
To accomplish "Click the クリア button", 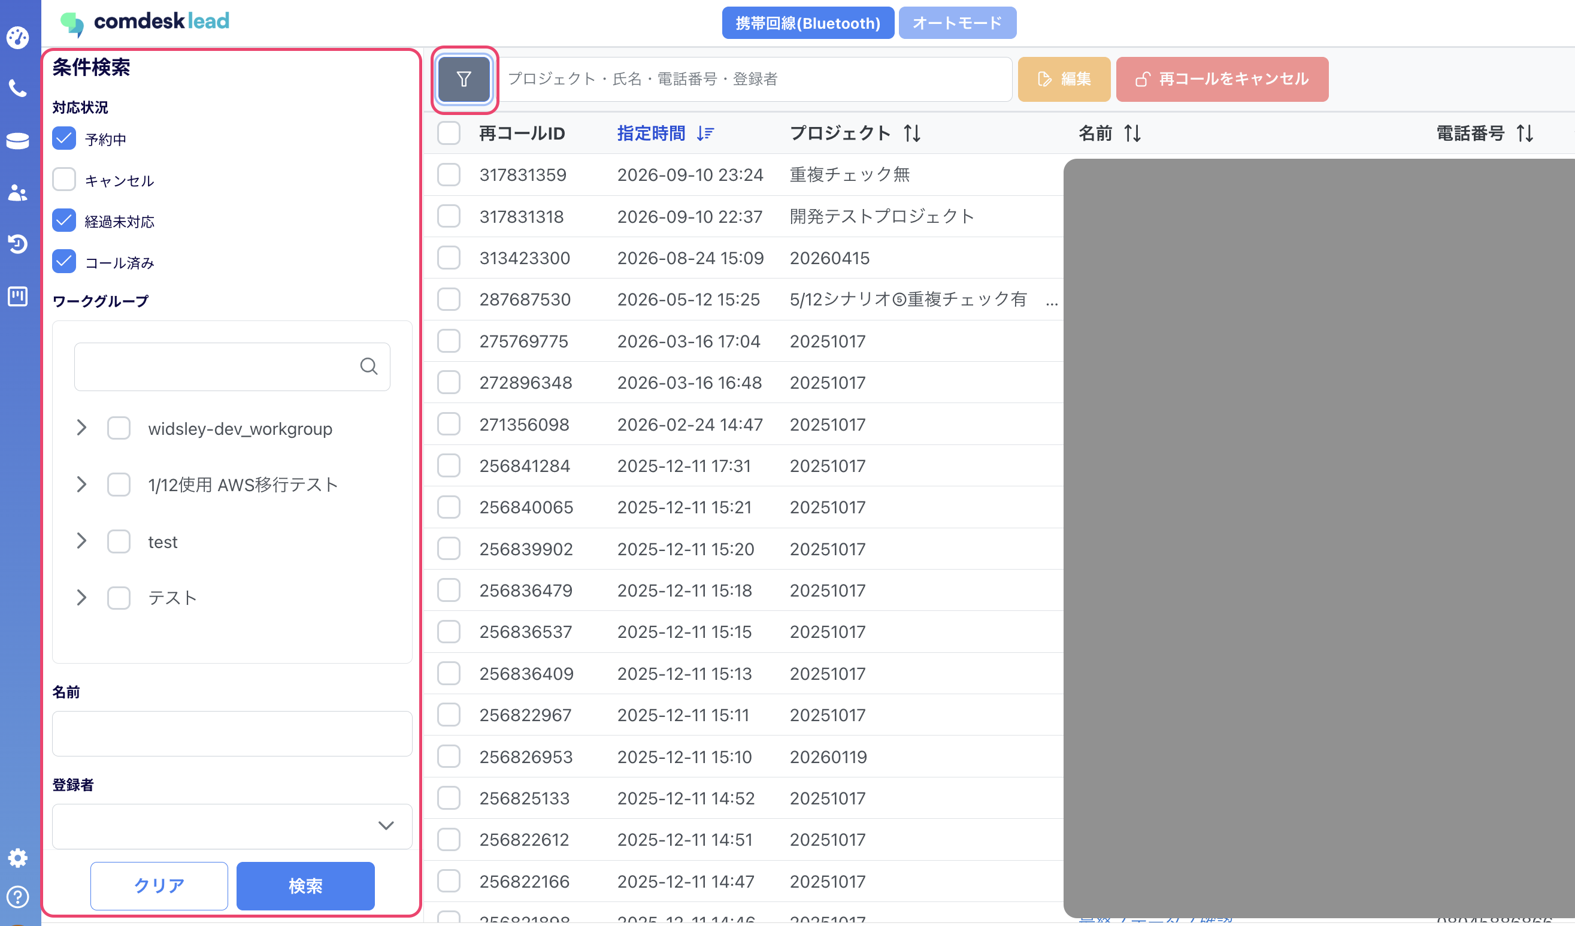I will (159, 886).
